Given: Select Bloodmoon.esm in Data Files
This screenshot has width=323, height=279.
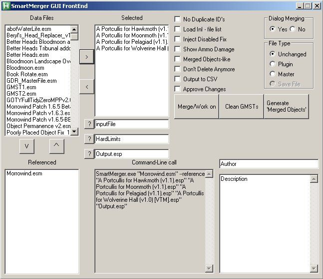Looking at the screenshot, I should (x=38, y=68).
